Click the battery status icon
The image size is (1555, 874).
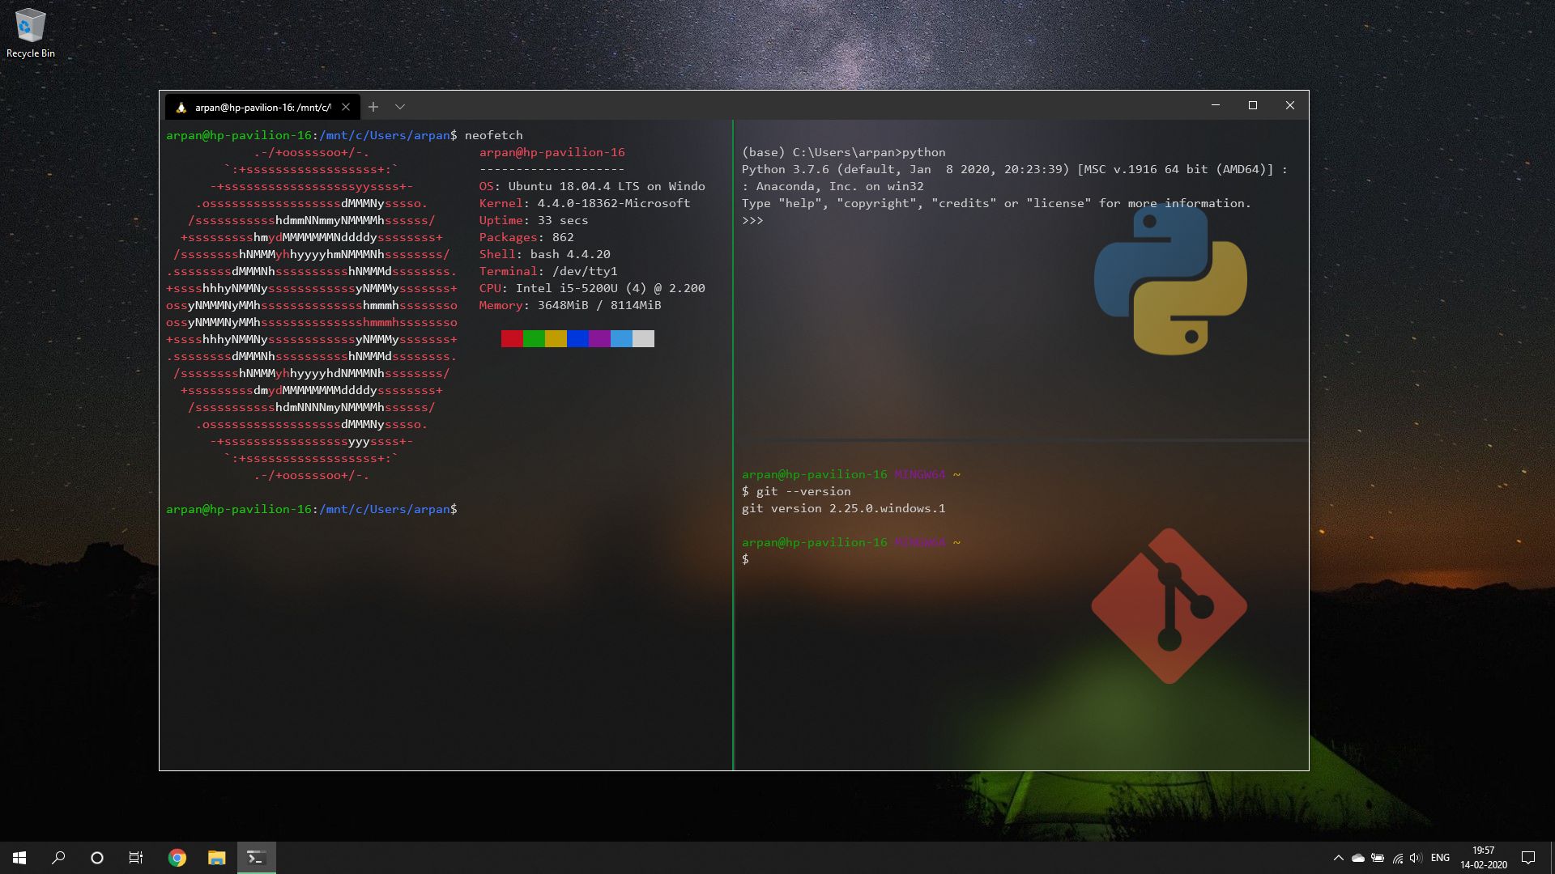point(1378,858)
